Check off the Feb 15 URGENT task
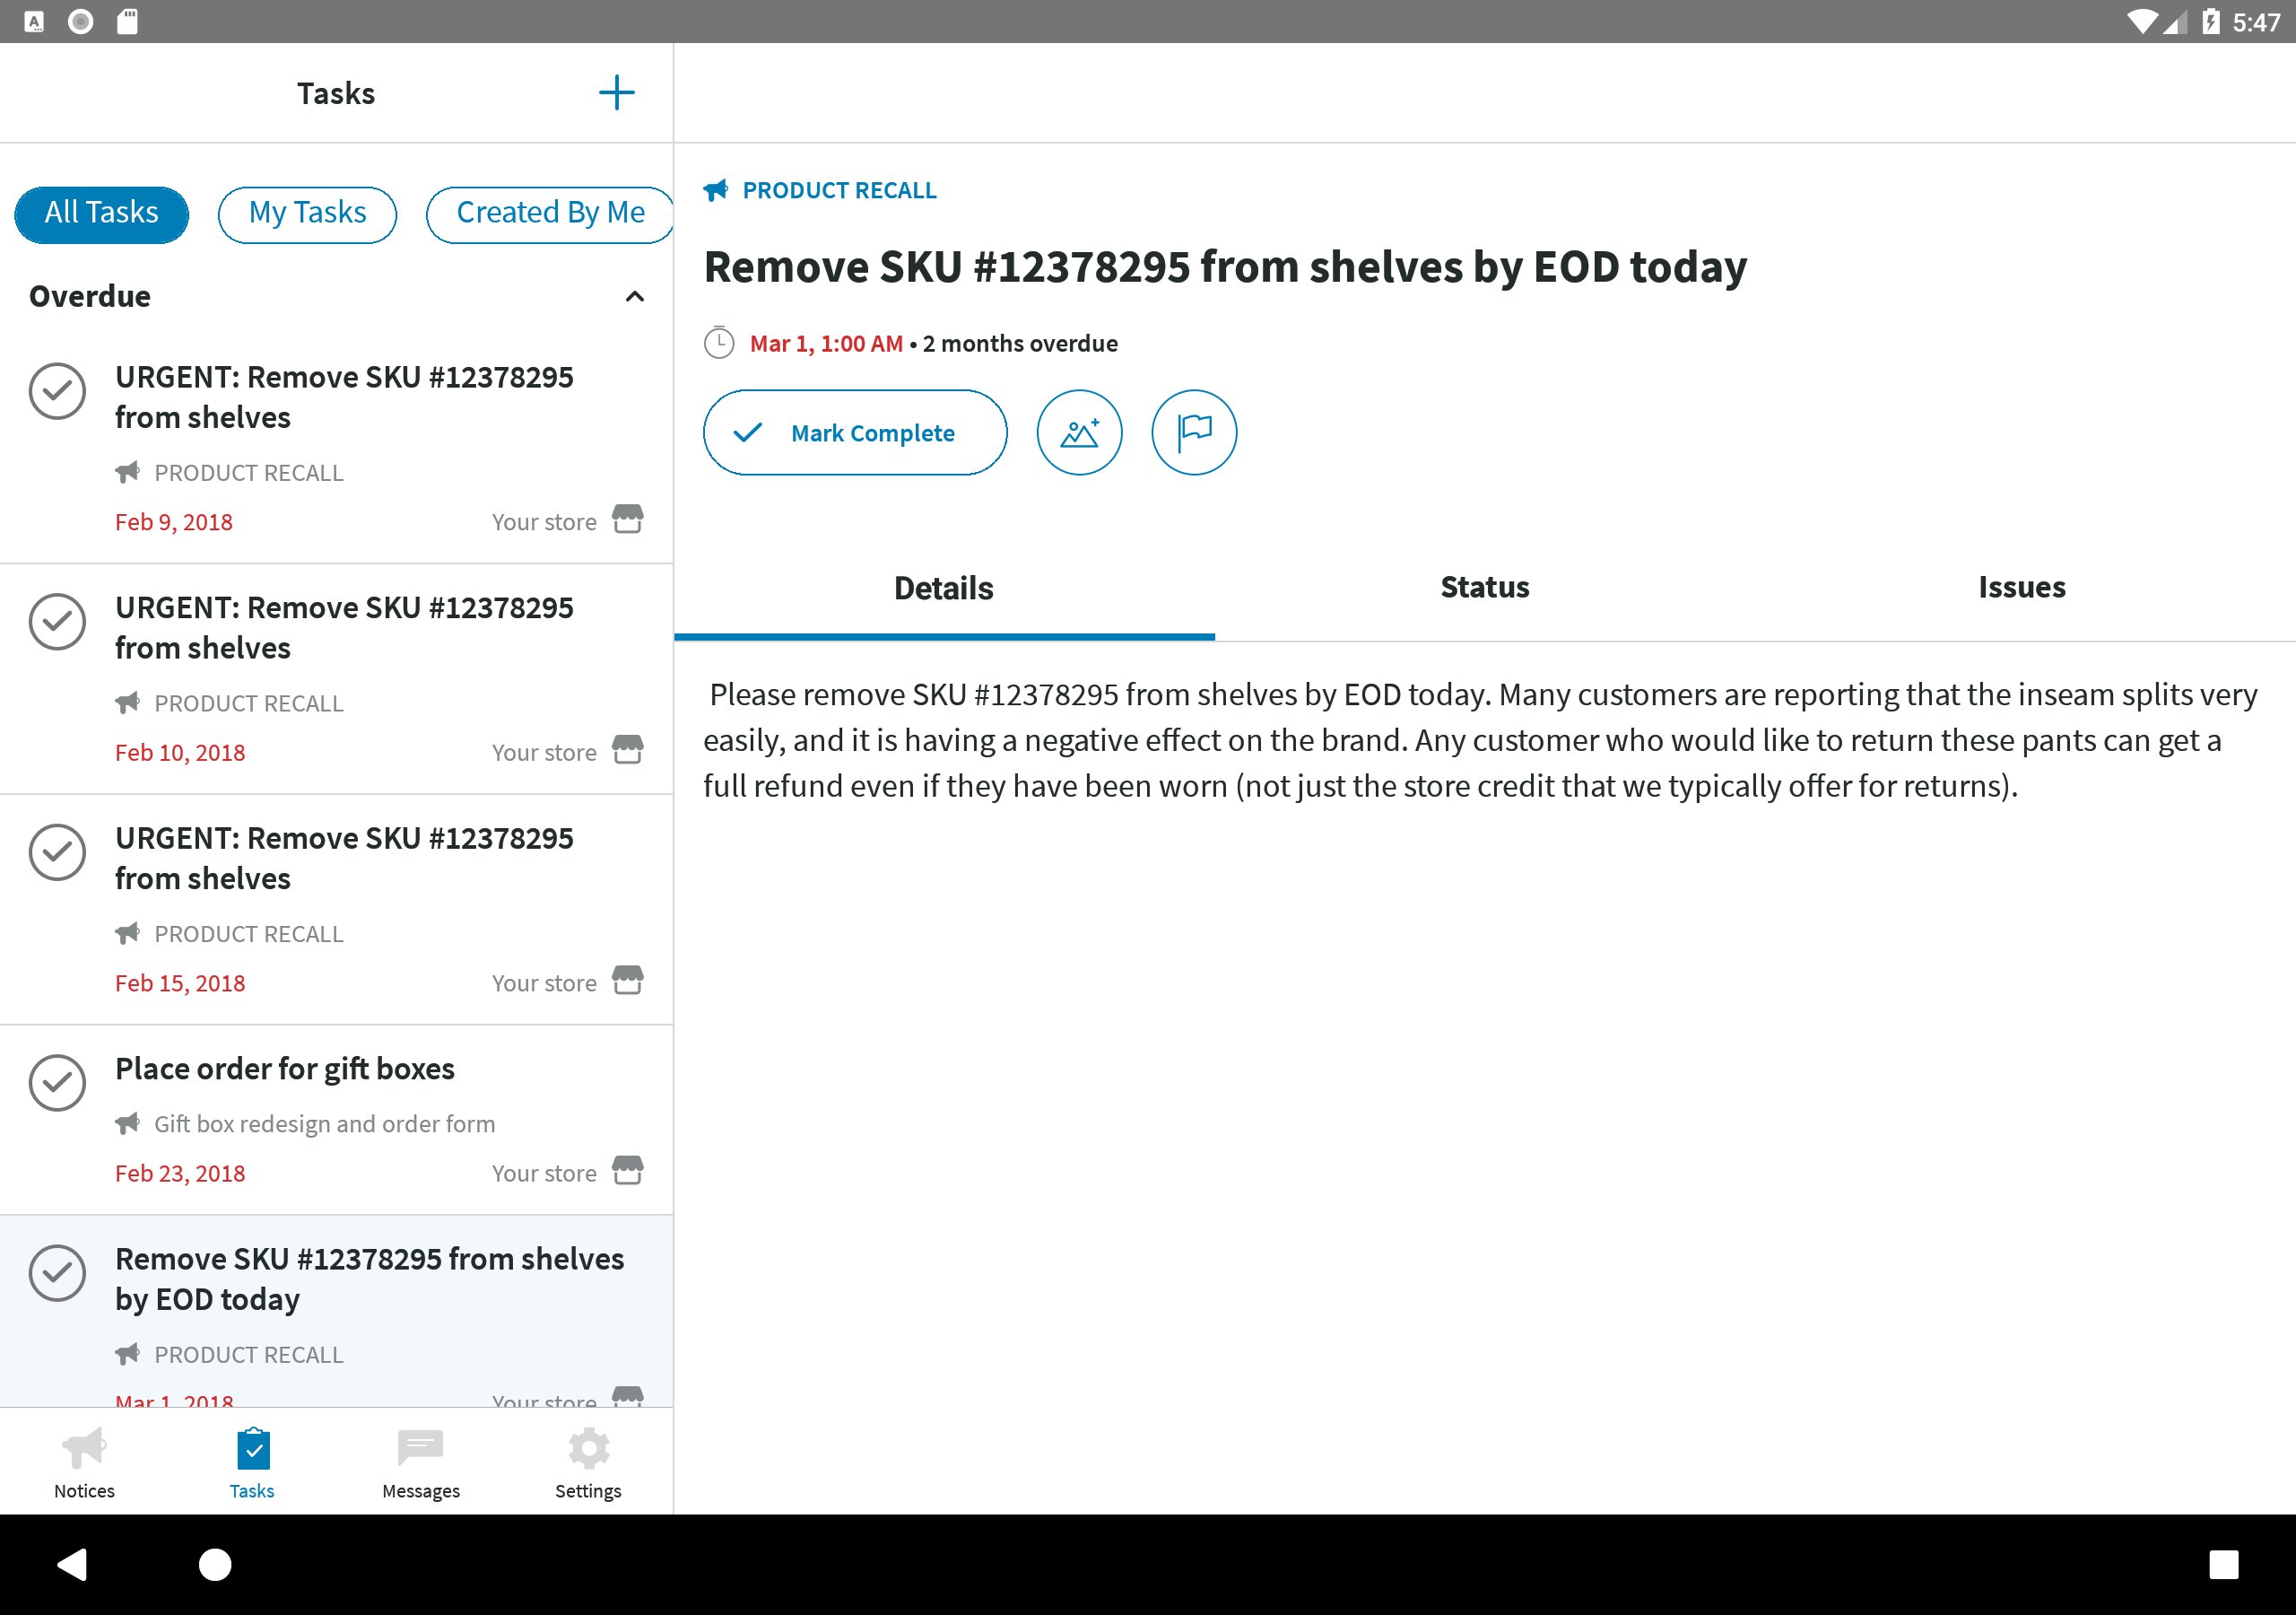Screen dimensions: 2296x1615 coord(57,851)
